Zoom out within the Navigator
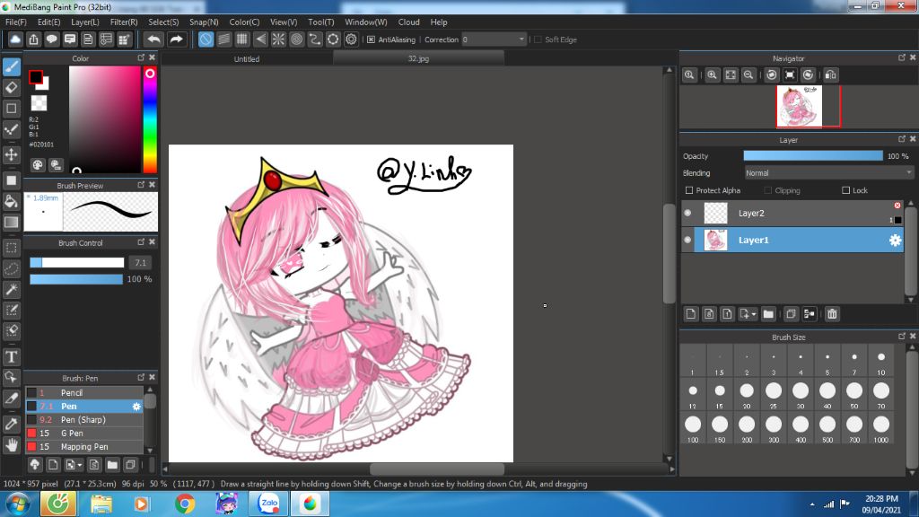919x517 pixels. 748,74
